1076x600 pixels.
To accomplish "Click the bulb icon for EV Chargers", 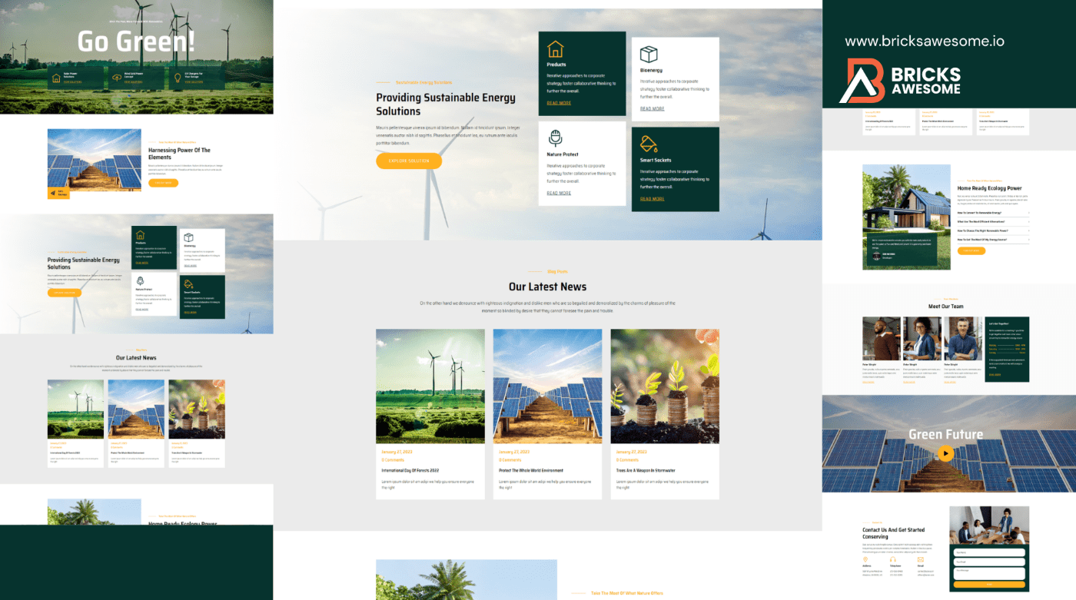I will 178,78.
